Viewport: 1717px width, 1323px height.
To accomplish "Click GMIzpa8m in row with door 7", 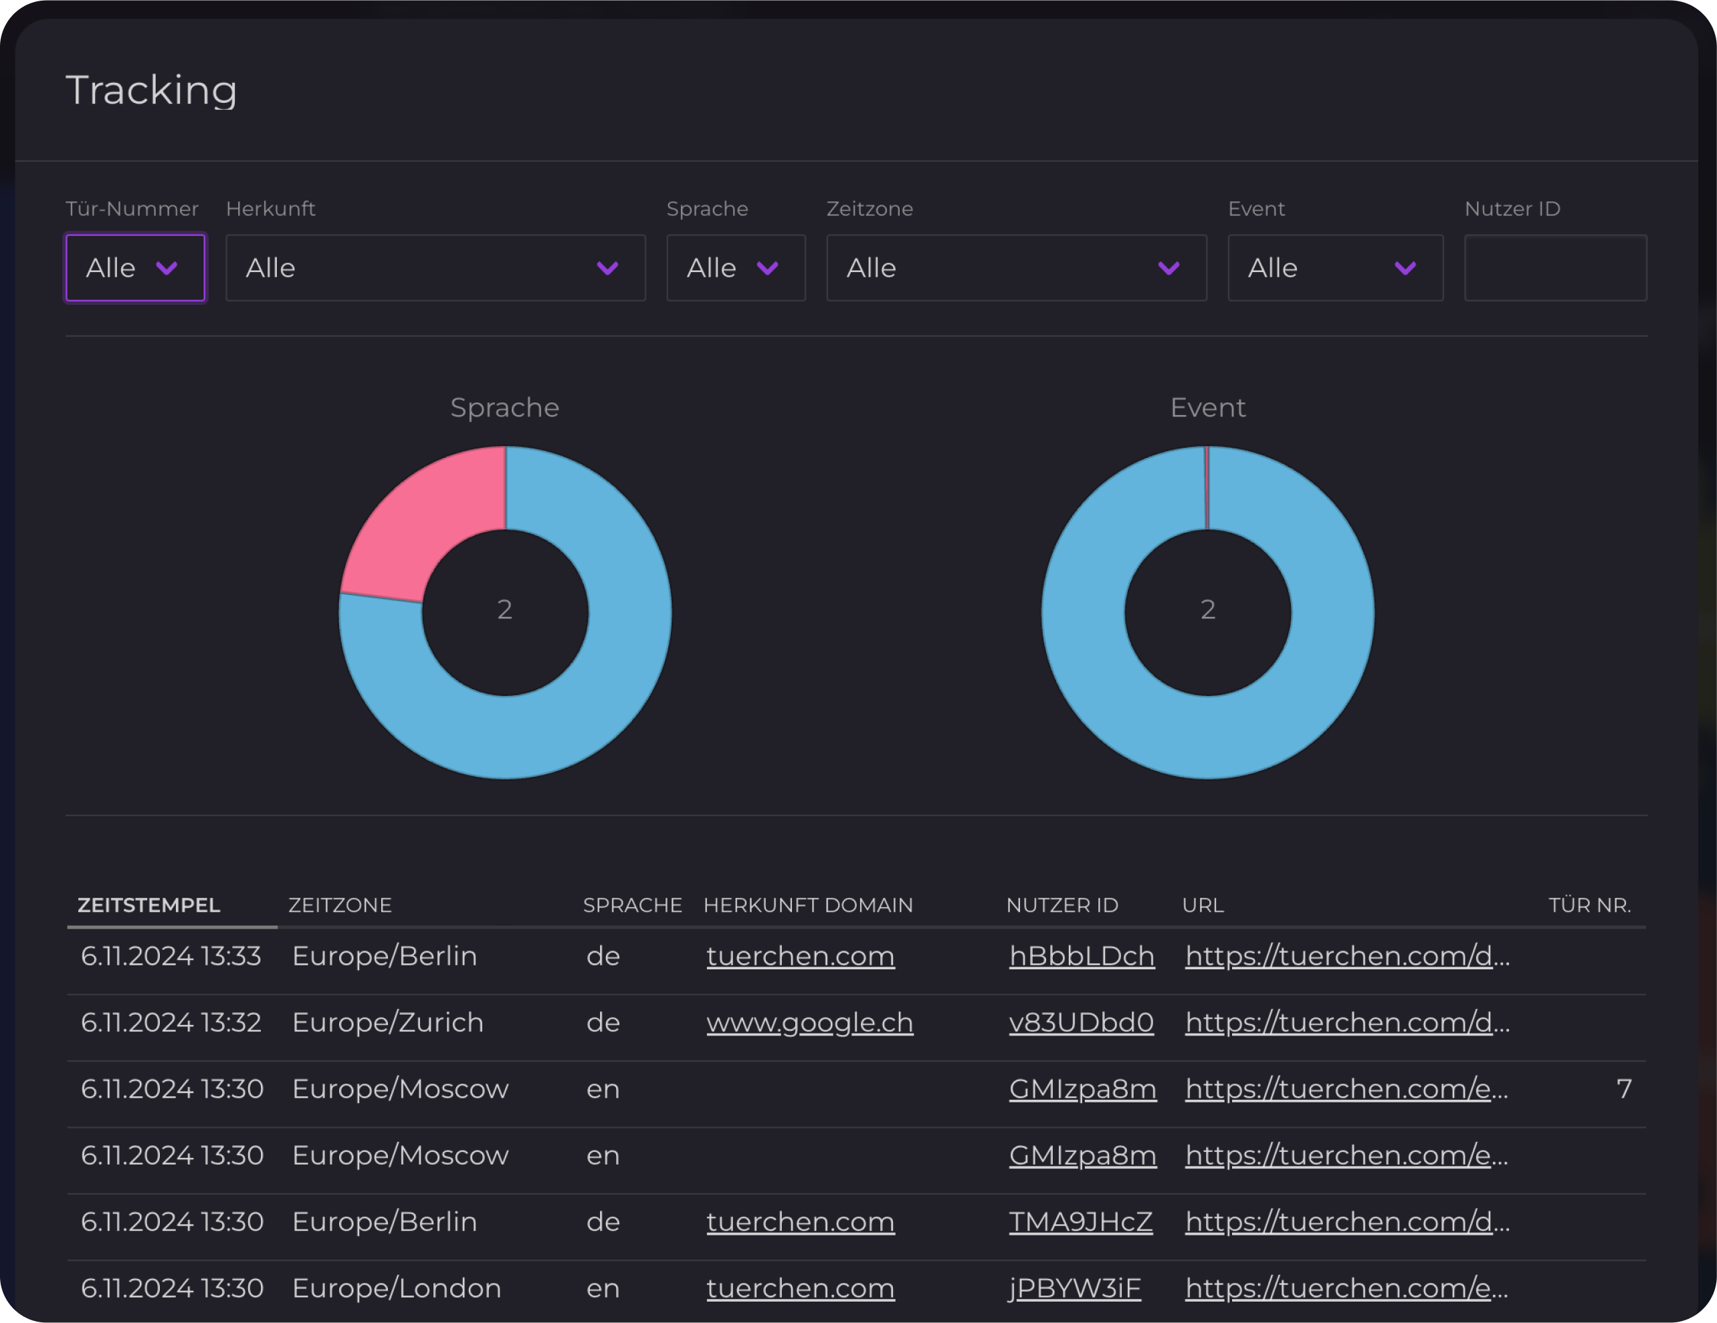I will tap(1082, 1089).
